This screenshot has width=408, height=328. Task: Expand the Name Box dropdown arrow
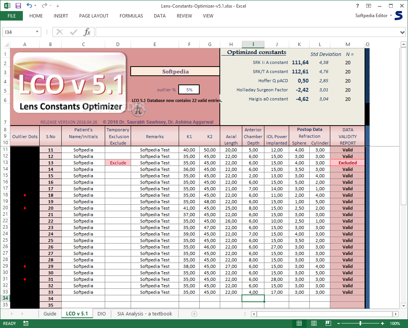coord(37,32)
